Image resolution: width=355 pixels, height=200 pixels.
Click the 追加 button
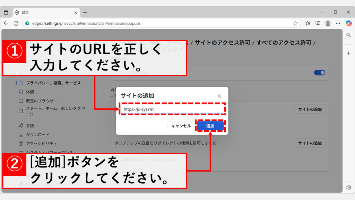[210, 126]
